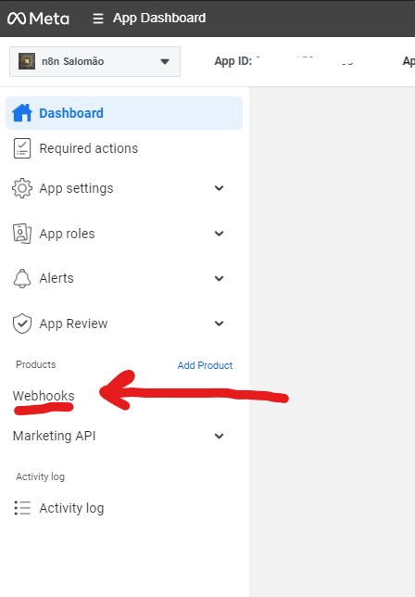Viewport: 415px width, 597px height.
Task: Click the Activity log list icon
Action: tap(22, 508)
